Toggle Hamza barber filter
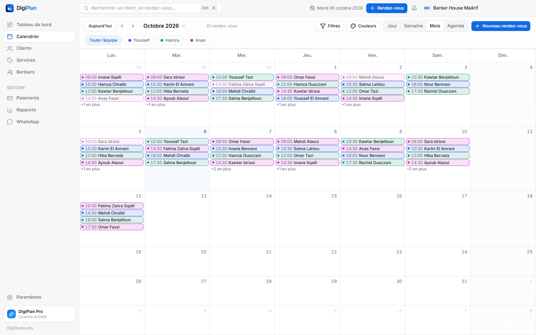Screen dimensions: 536x335 tap(170, 40)
